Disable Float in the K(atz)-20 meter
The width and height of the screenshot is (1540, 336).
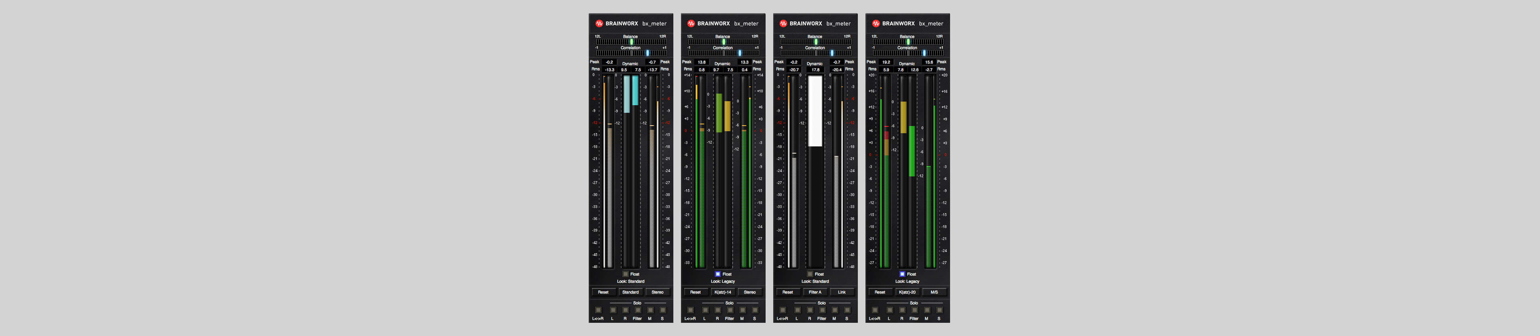click(903, 274)
